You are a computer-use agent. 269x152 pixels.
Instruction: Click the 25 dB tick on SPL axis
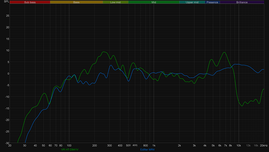click(8, 16)
